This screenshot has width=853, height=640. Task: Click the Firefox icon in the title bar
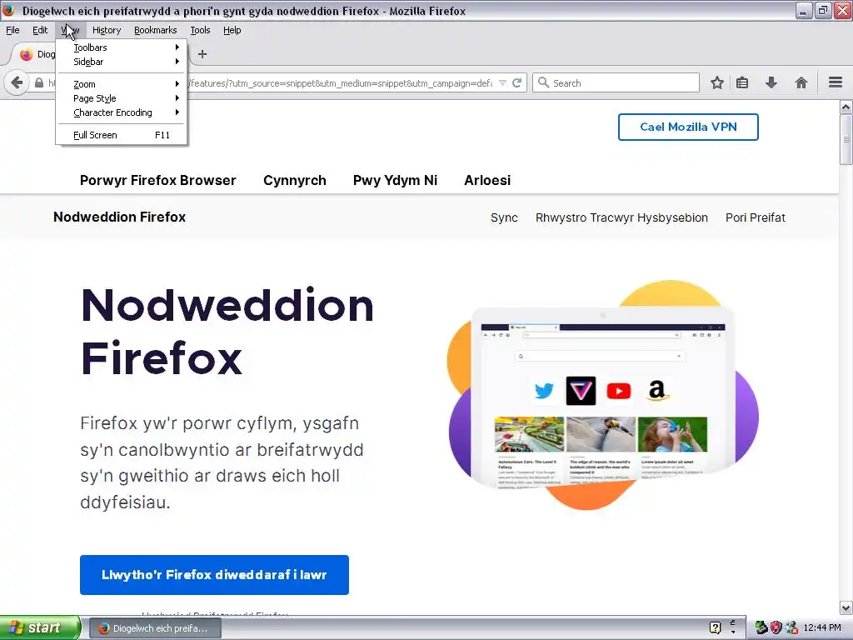coord(8,10)
